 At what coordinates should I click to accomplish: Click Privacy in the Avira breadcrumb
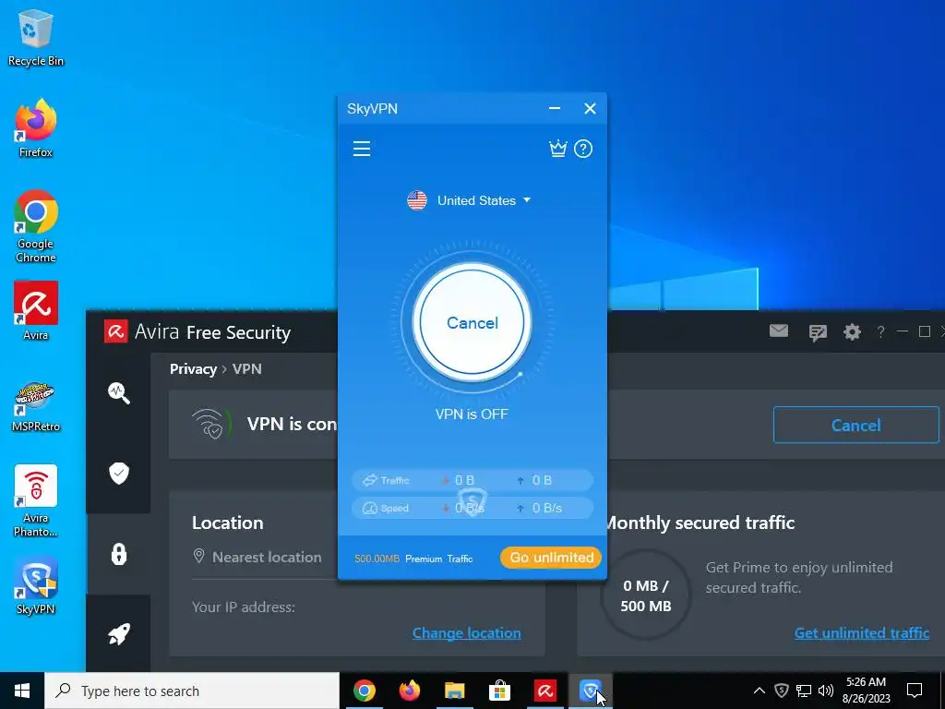pos(193,369)
